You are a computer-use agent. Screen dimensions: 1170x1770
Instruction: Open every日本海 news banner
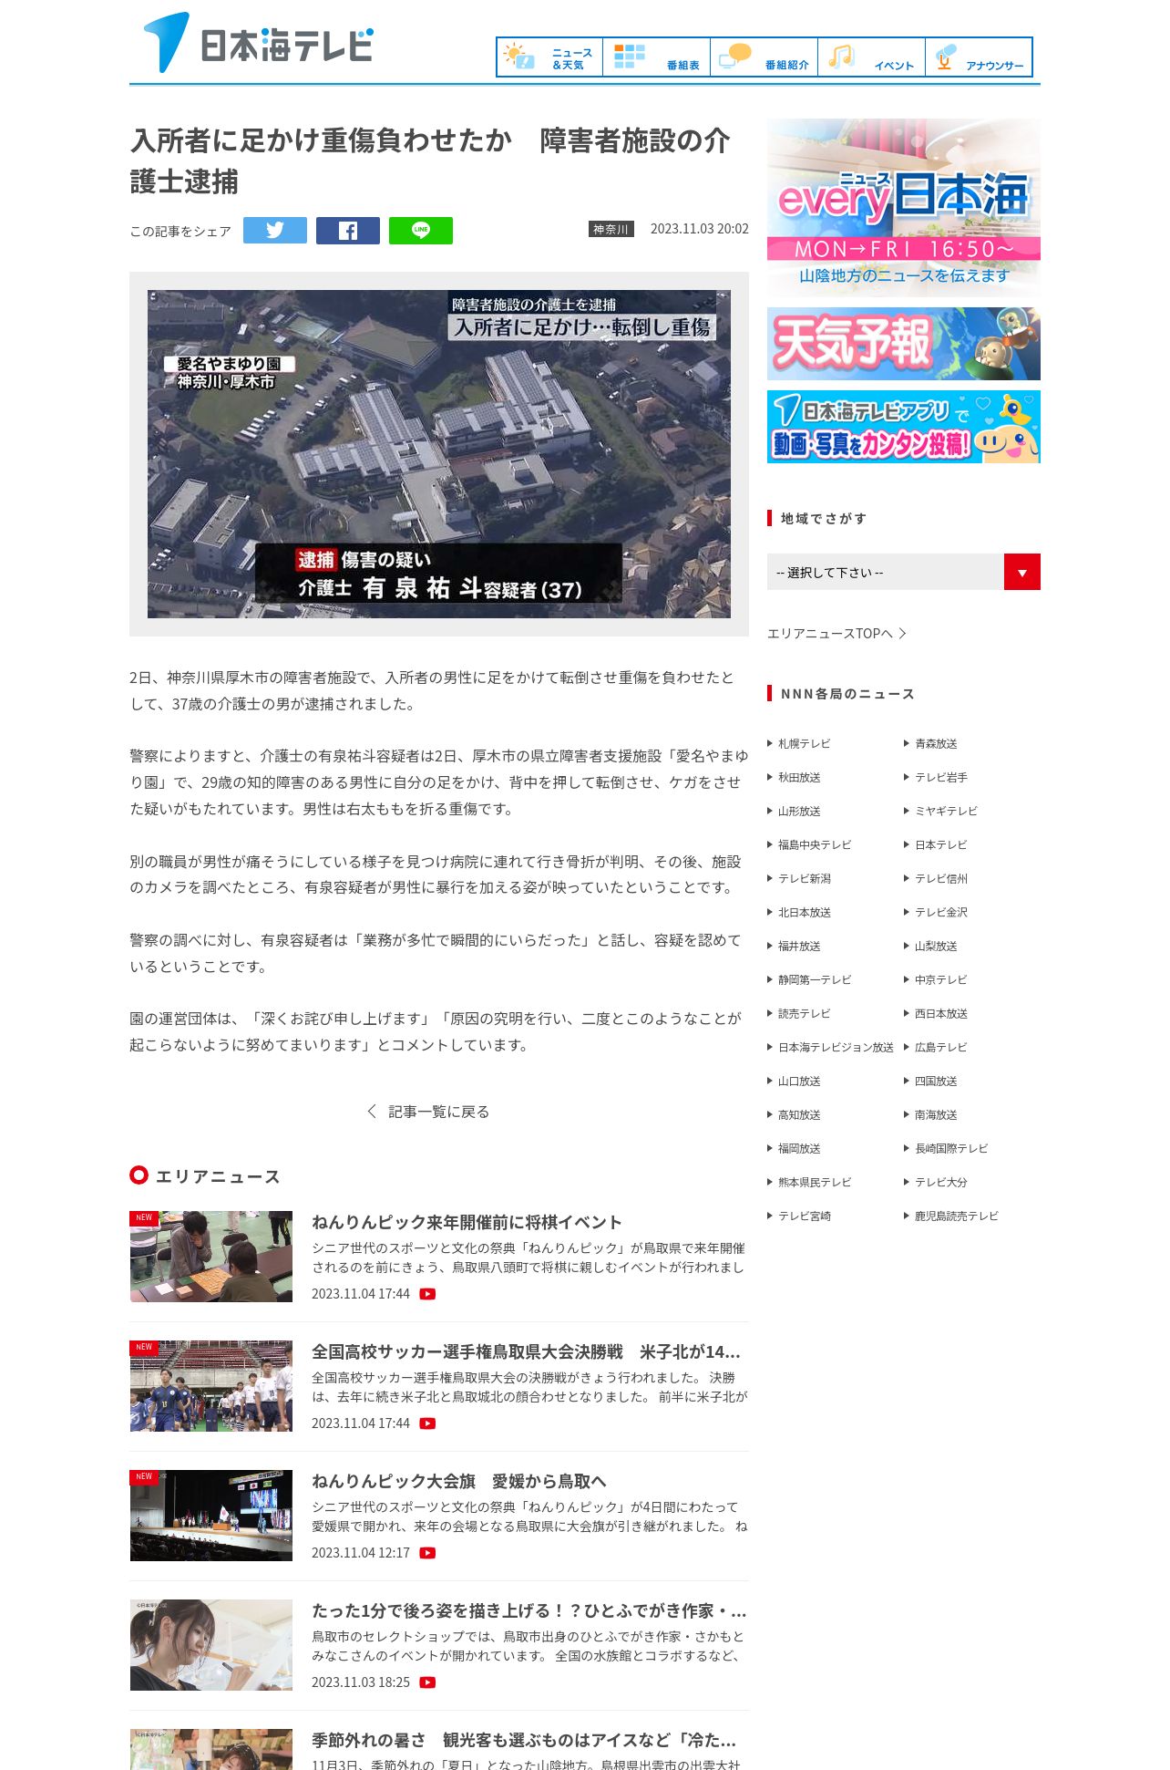(x=904, y=208)
